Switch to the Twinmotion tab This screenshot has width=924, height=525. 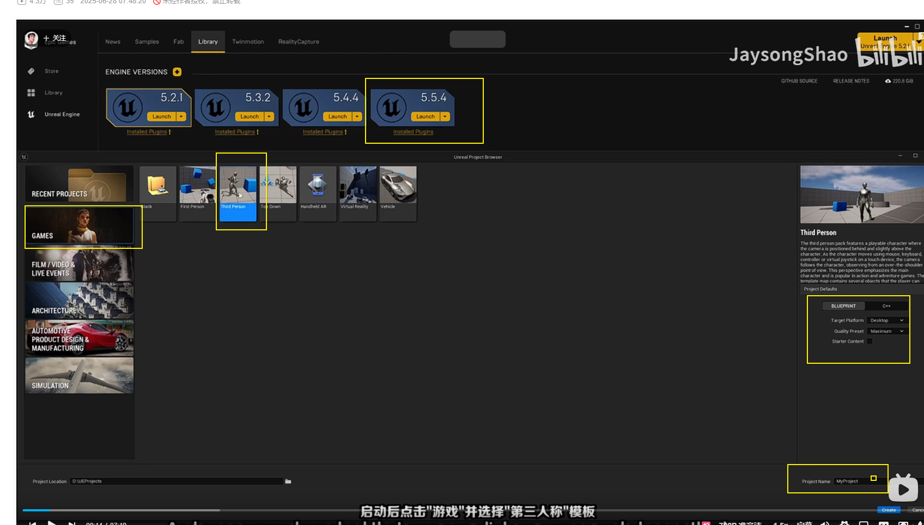[248, 42]
